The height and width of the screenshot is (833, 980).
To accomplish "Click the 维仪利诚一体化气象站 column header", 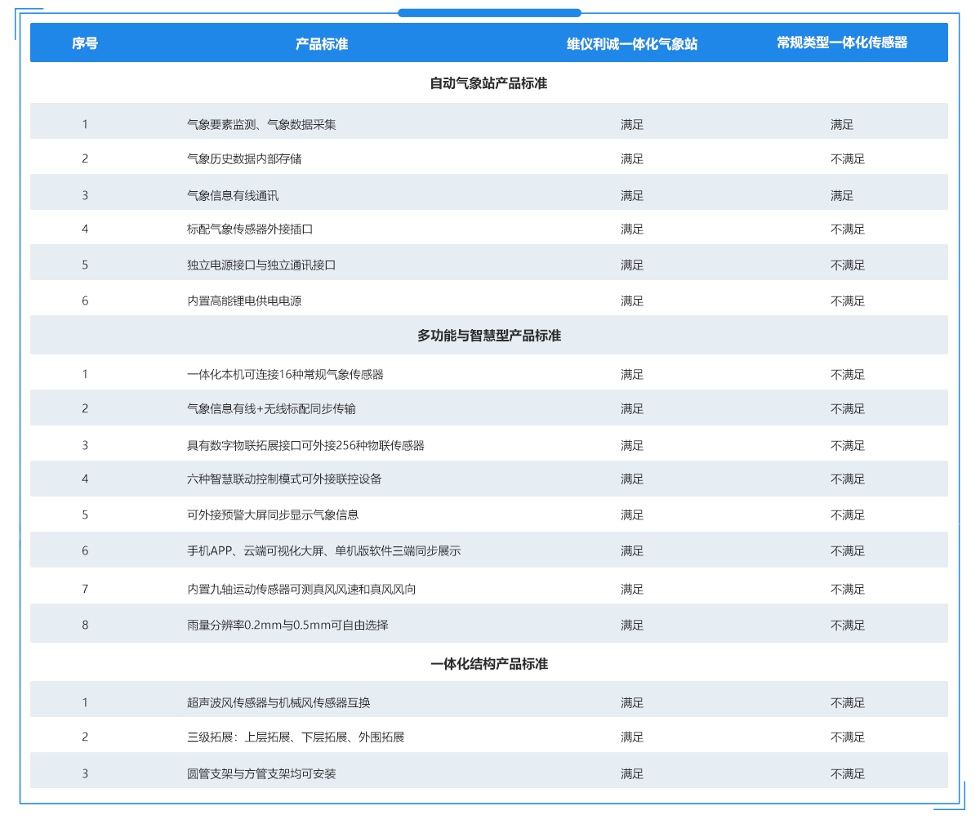I will click(x=632, y=43).
